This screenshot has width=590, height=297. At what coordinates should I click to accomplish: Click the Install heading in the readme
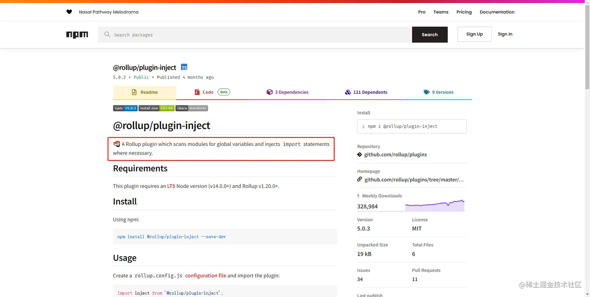(x=125, y=202)
